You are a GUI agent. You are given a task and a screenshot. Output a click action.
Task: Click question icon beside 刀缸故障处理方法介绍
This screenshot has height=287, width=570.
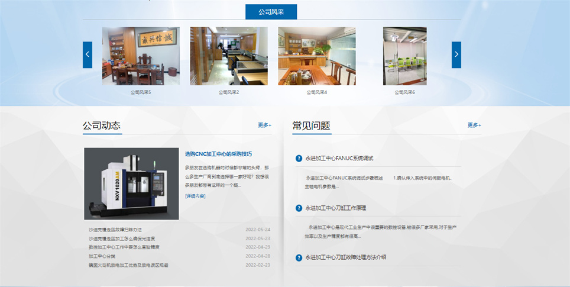tap(299, 257)
